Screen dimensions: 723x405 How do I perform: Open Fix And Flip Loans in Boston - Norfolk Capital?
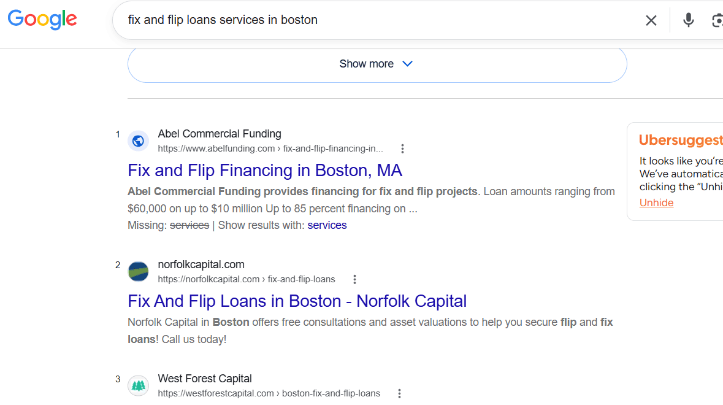pyautogui.click(x=297, y=301)
